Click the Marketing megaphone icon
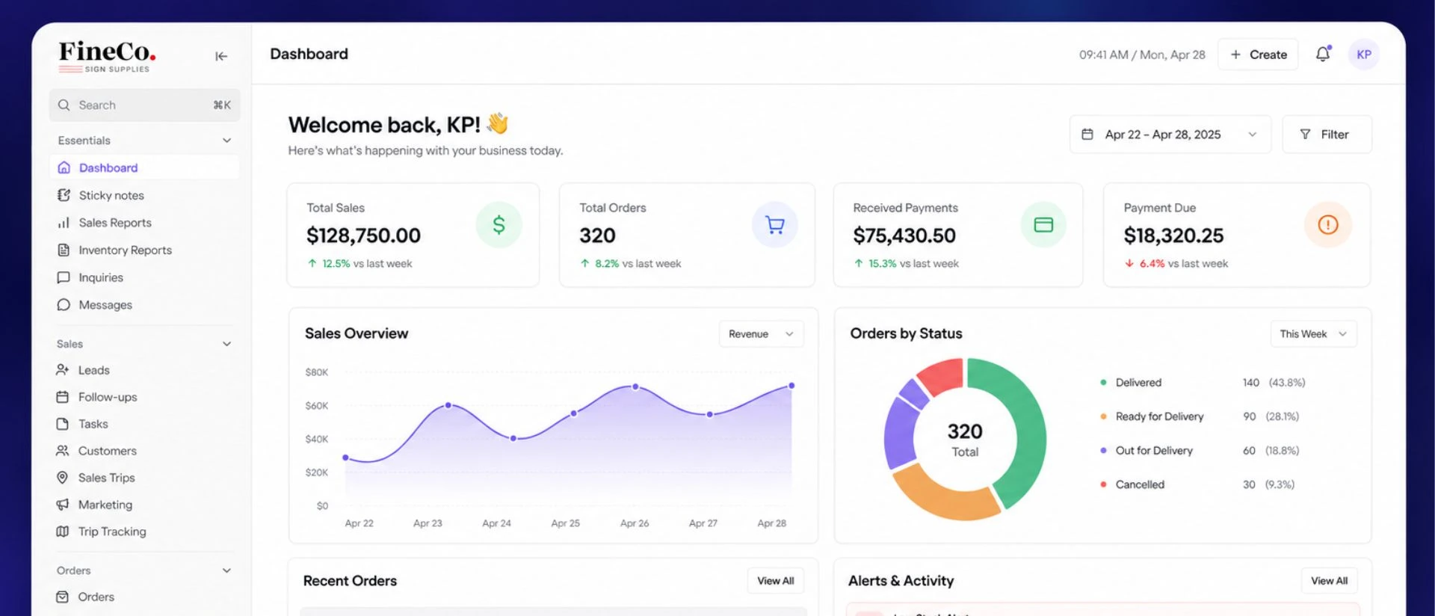The height and width of the screenshot is (616, 1435). [x=63, y=505]
